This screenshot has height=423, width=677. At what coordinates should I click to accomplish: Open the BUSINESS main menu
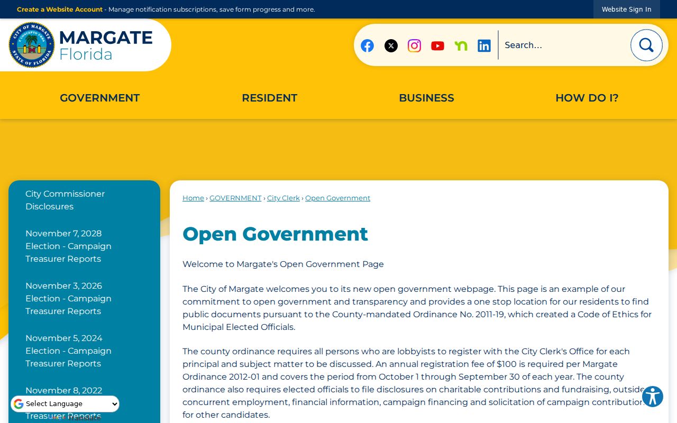pos(426,98)
